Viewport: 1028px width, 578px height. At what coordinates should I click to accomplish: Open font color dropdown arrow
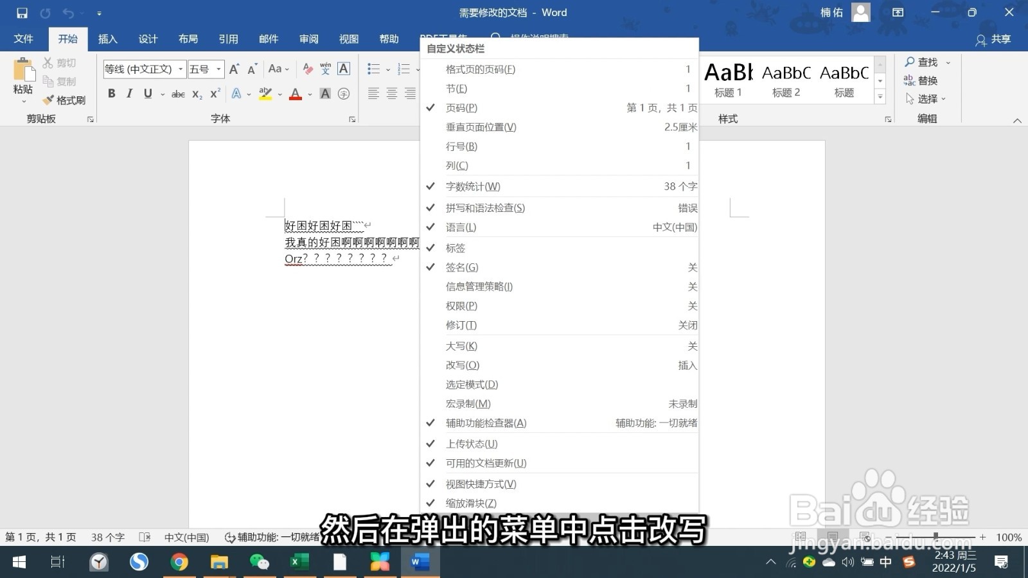(x=310, y=94)
